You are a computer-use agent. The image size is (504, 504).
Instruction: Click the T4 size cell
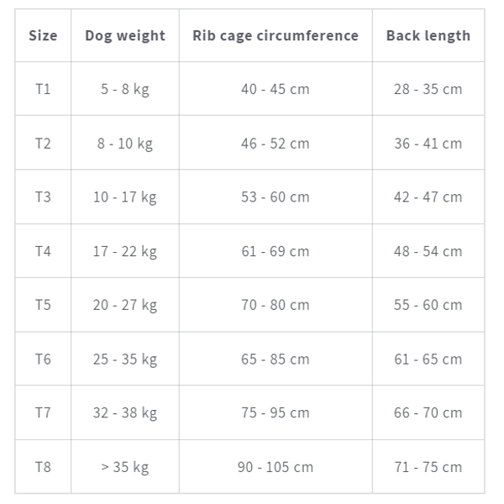(43, 251)
